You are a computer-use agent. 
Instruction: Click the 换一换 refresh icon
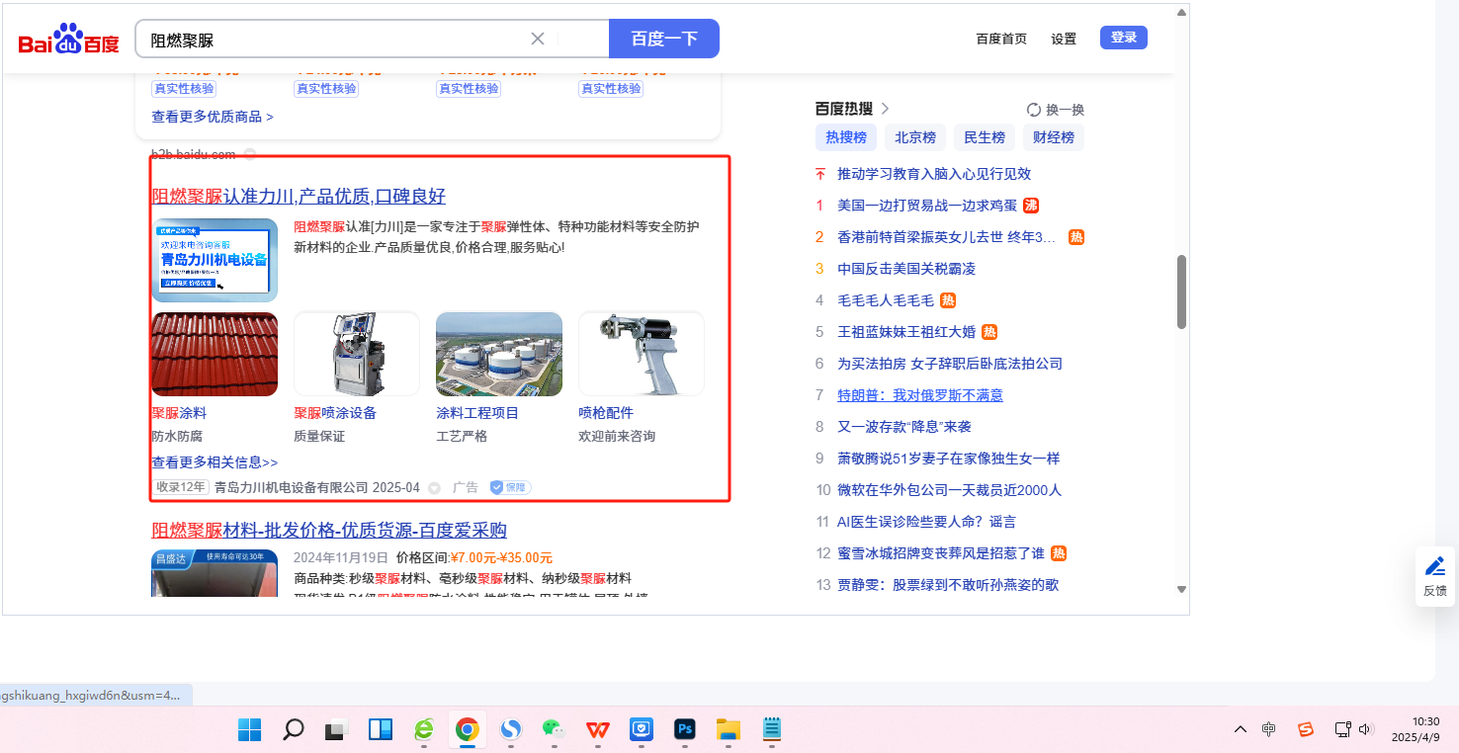pyautogui.click(x=1034, y=110)
